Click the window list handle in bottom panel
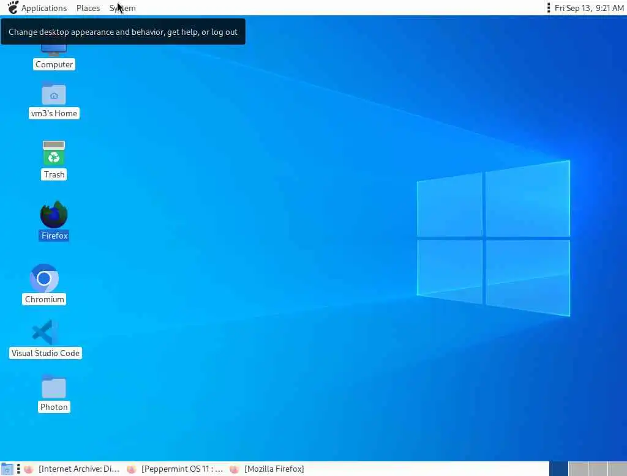Viewport: 627px width, 476px height. coord(18,469)
